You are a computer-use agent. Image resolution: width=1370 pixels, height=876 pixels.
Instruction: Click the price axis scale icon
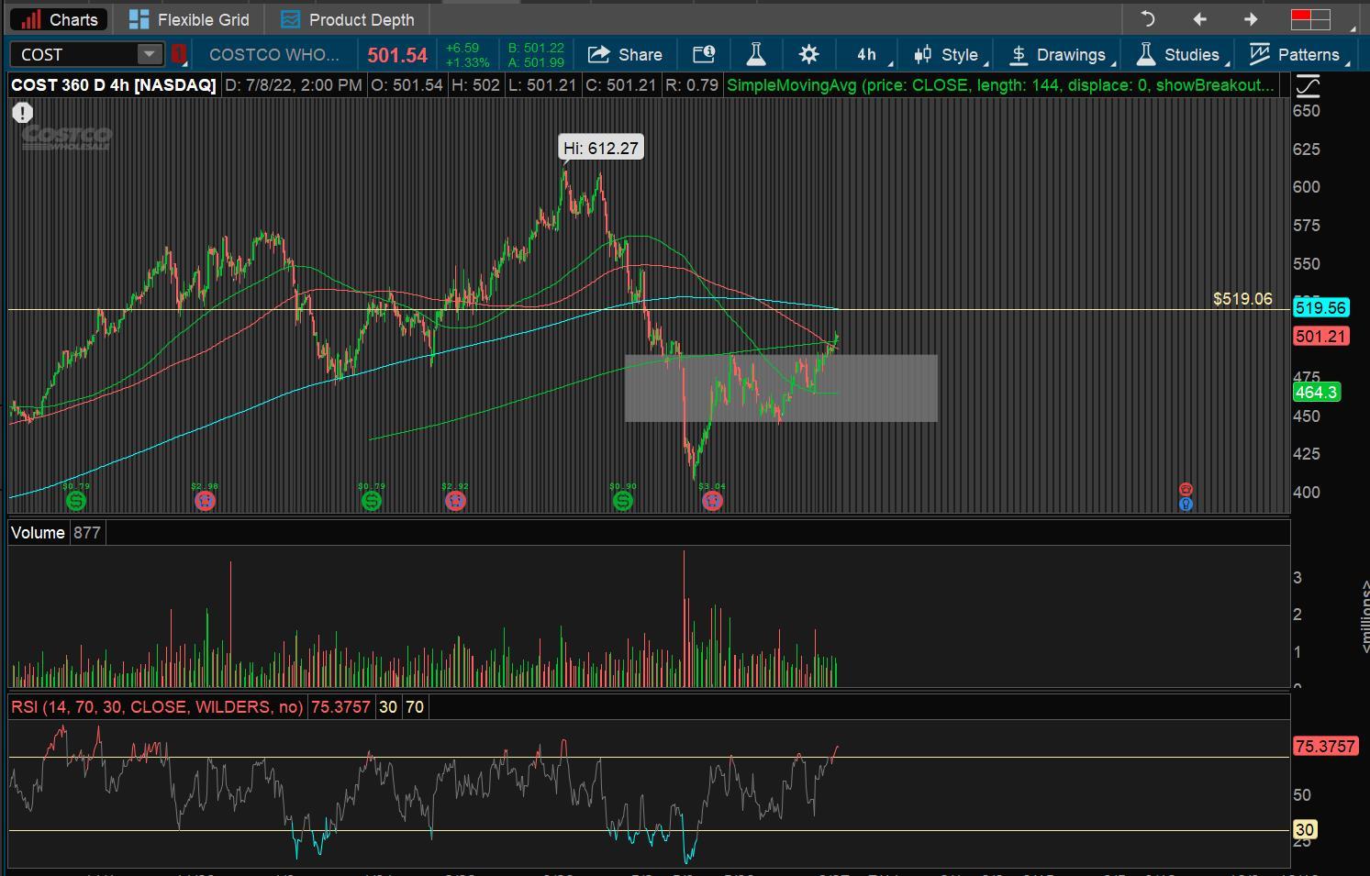click(1308, 86)
